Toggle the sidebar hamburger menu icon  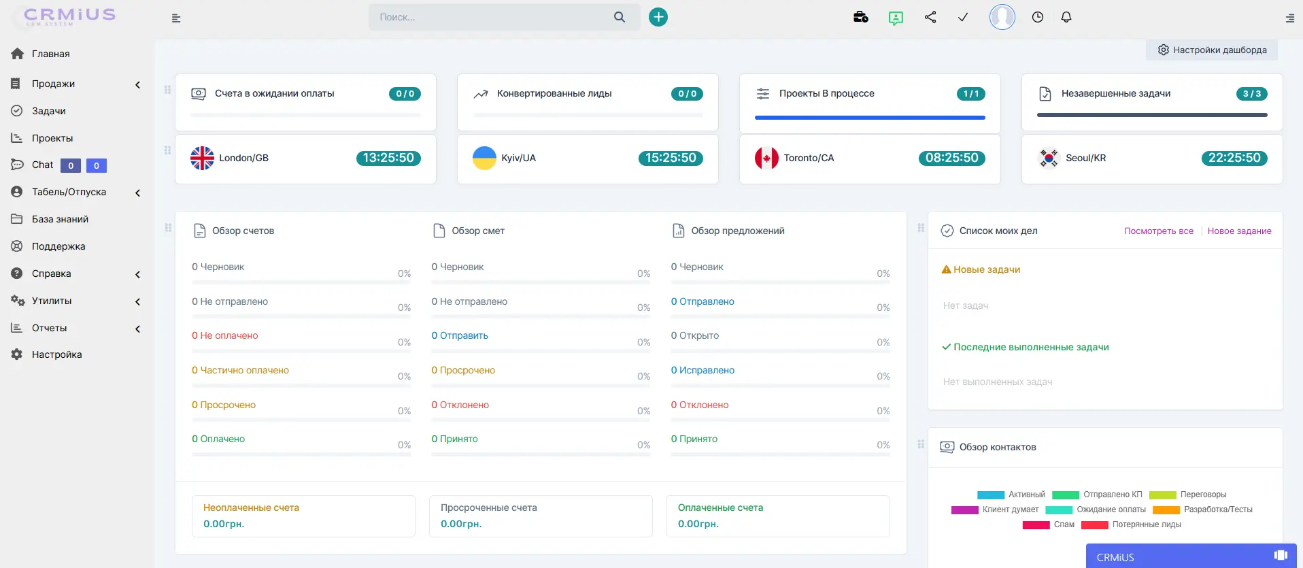coord(176,18)
